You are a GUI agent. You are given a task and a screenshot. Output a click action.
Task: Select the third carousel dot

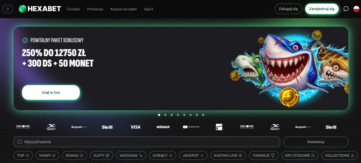pyautogui.click(x=172, y=115)
